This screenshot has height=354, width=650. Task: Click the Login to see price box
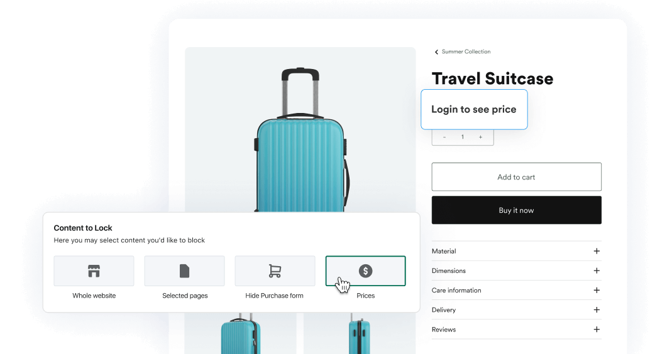[x=474, y=109]
